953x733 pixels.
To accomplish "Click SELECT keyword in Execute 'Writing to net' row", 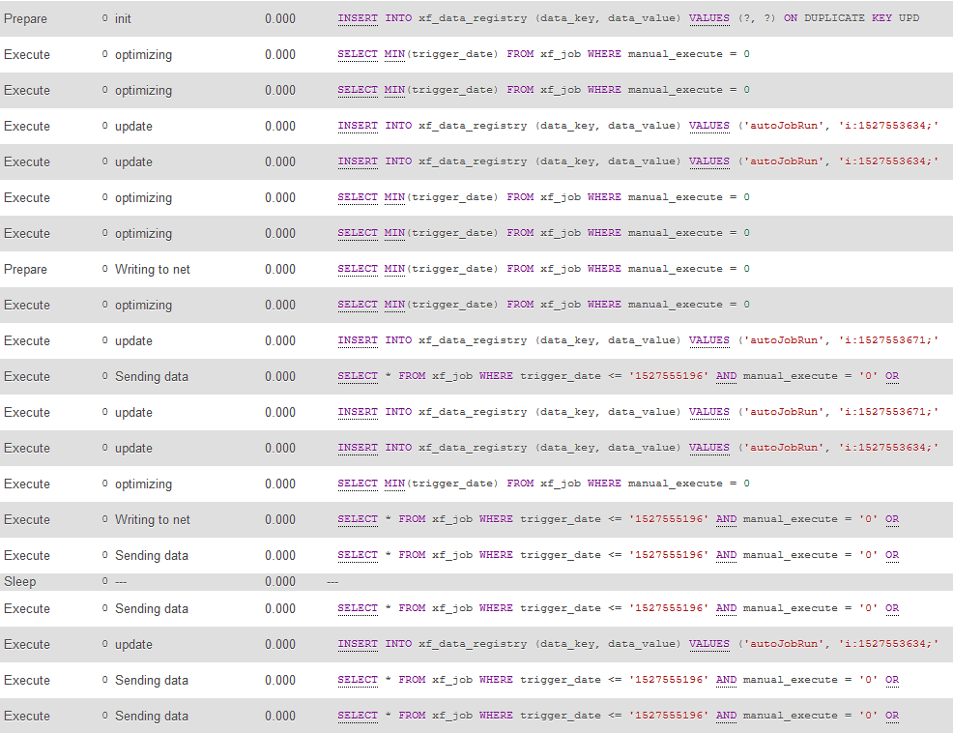I will pyautogui.click(x=357, y=519).
